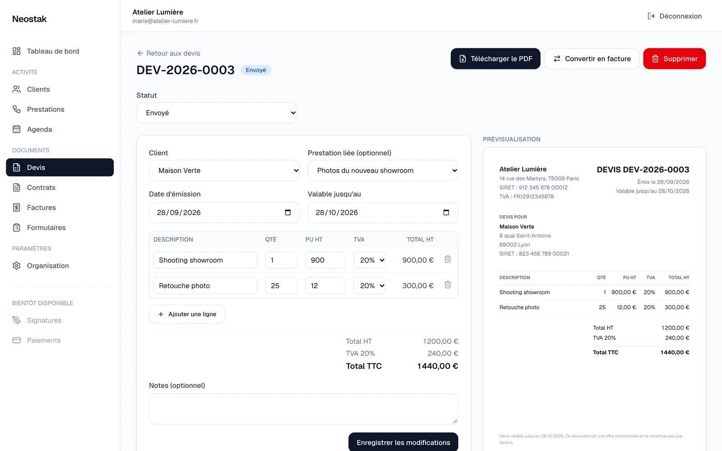This screenshot has height=451, width=722.
Task: Open the Statut dropdown
Action: [x=217, y=113]
